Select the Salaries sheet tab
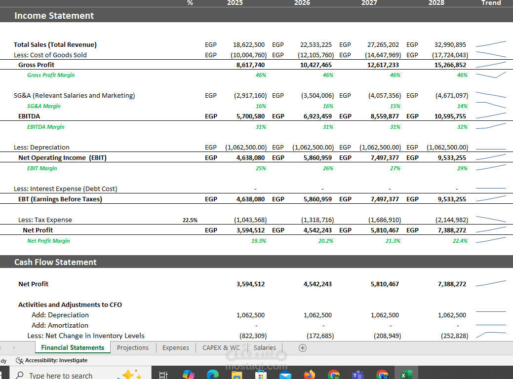513x379 pixels. pyautogui.click(x=265, y=347)
